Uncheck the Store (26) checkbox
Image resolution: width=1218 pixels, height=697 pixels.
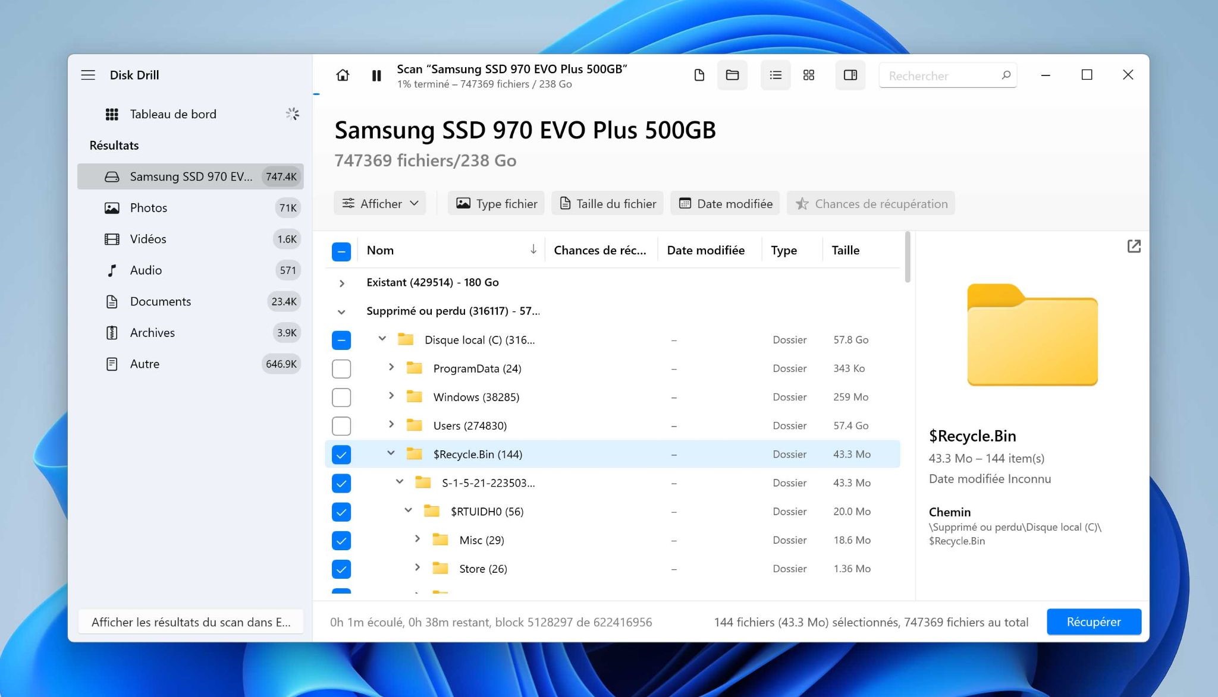(341, 569)
